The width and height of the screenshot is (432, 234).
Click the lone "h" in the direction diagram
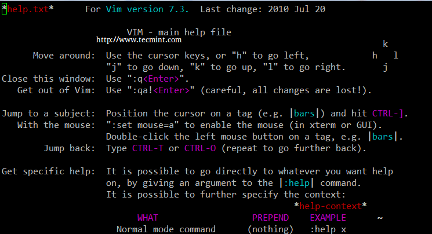375,56
